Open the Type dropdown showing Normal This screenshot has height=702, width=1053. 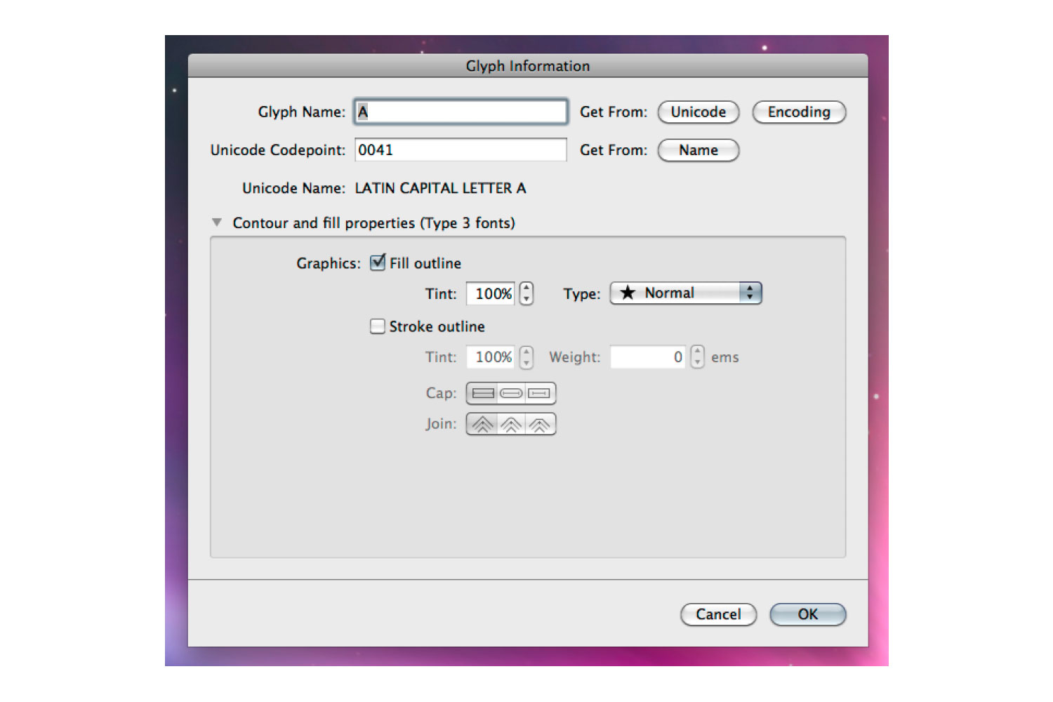[x=685, y=293]
